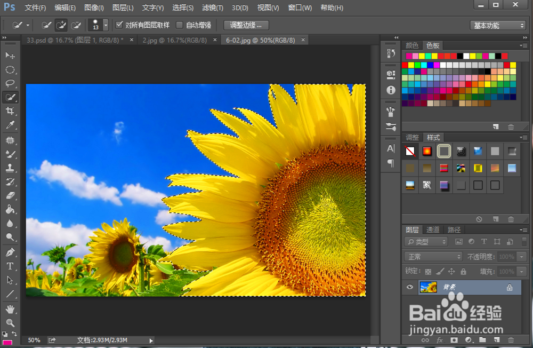Select the Pen tool
This screenshot has width=533, height=348.
pyautogui.click(x=10, y=252)
